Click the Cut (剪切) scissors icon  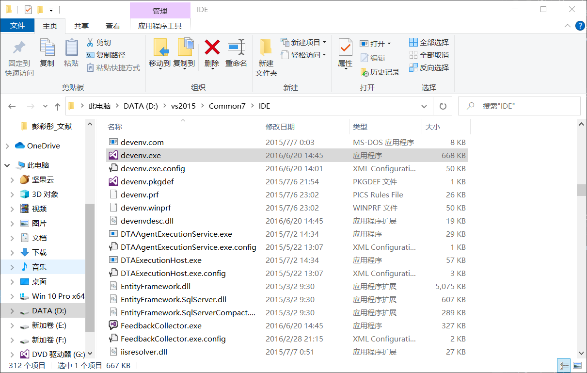[90, 43]
